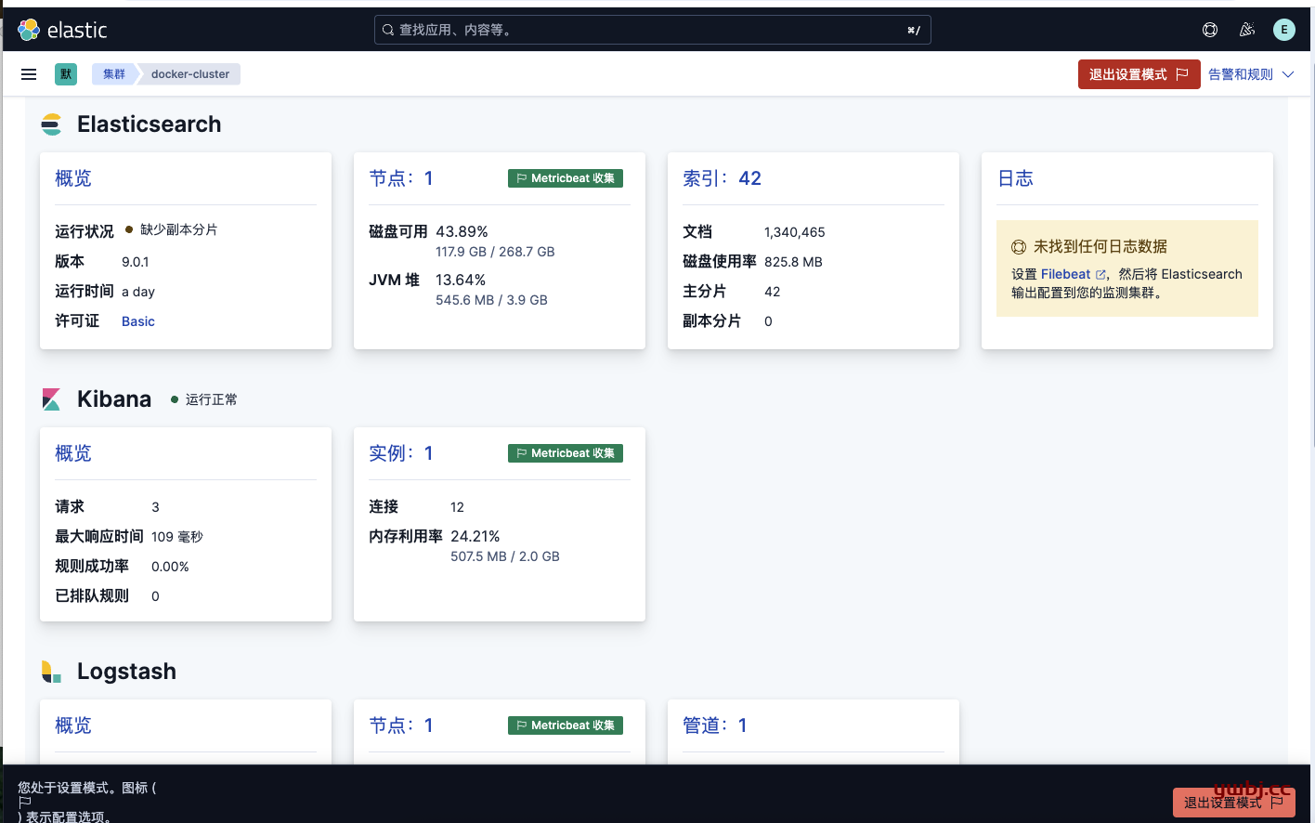Click the version value 9.0.1
The image size is (1315, 823).
tap(136, 262)
